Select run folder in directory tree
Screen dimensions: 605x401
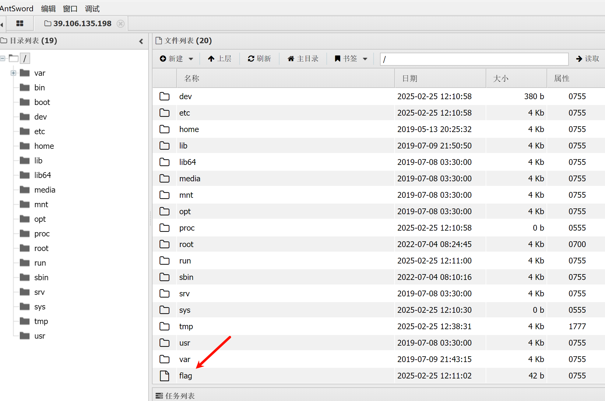tap(40, 263)
